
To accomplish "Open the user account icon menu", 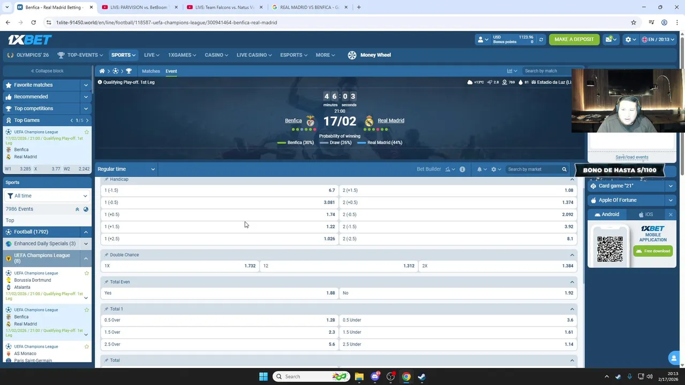I will click(482, 40).
